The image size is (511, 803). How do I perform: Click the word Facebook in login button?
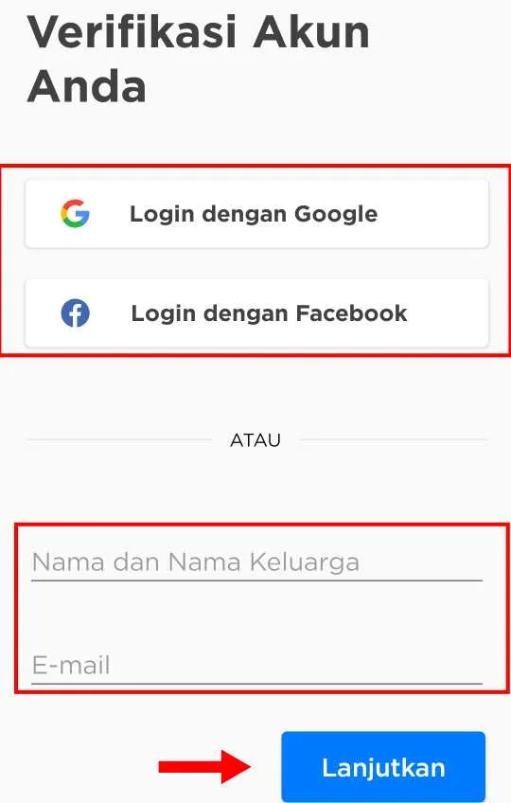pyautogui.click(x=352, y=312)
